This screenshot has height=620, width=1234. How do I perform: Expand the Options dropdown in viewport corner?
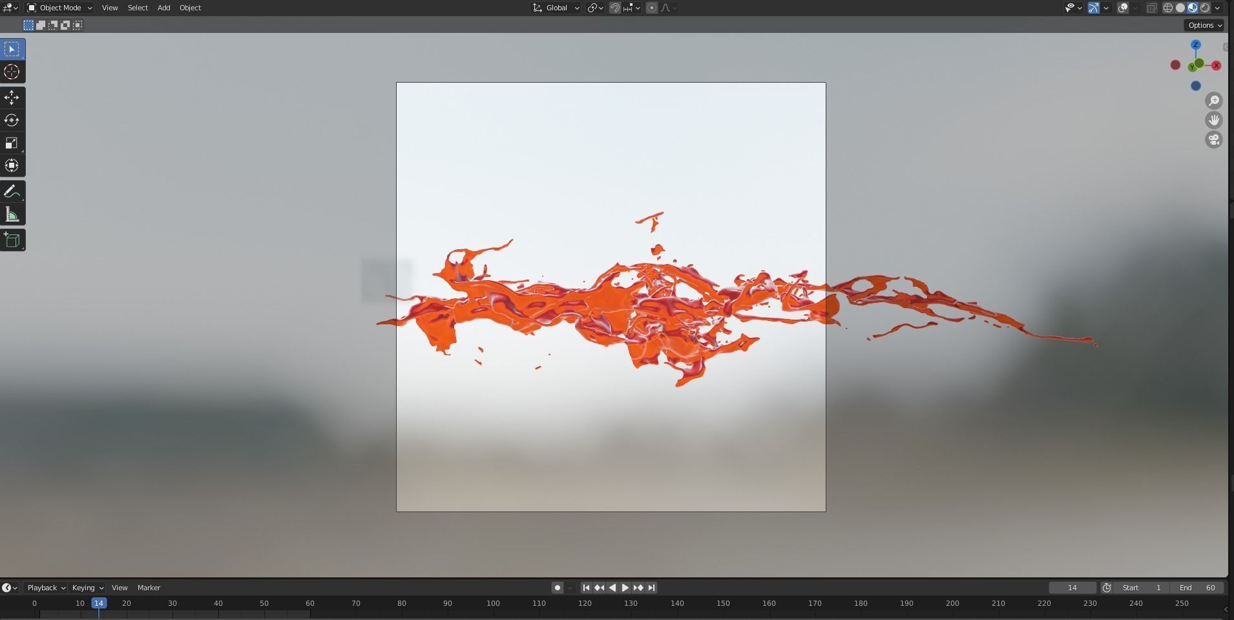[x=1203, y=25]
